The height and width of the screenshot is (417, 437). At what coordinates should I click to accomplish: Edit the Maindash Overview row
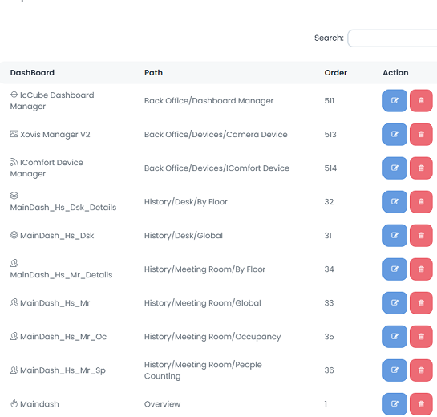tap(395, 404)
